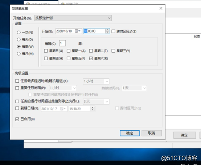The width and height of the screenshot is (201, 165).
Task: Check the 星期五(F) checkbox
Action: 69,58
